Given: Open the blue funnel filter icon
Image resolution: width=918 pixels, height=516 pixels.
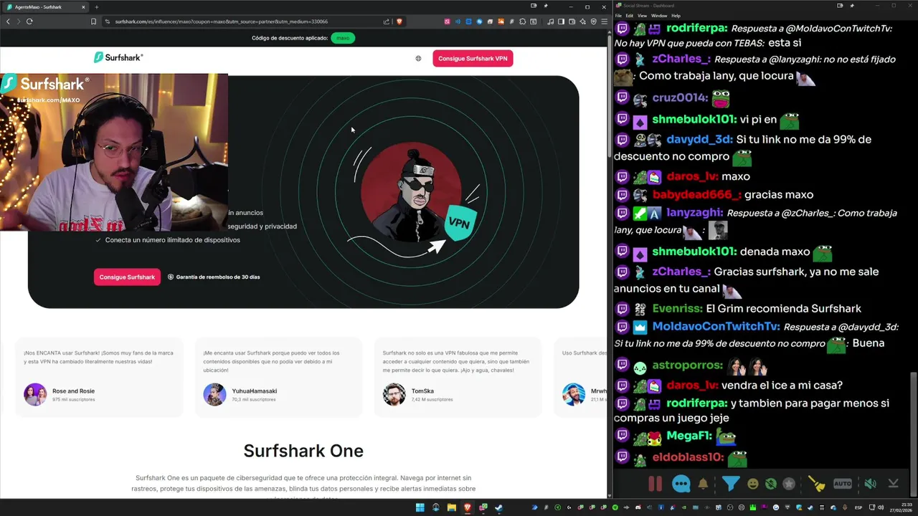Looking at the screenshot, I should pos(730,484).
